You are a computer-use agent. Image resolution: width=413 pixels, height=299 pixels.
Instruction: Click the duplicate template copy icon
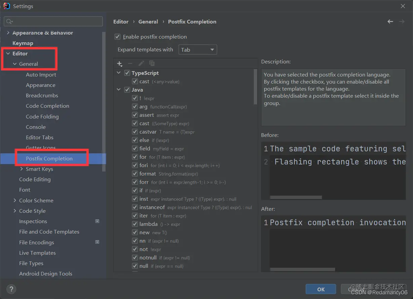(x=152, y=63)
